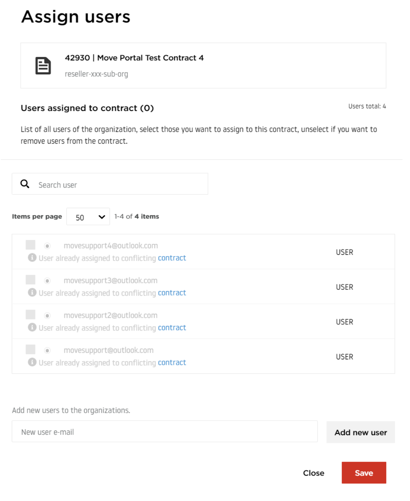410x501 pixels.
Task: Open conflicting contract link for movesupport2
Action: [x=172, y=328]
